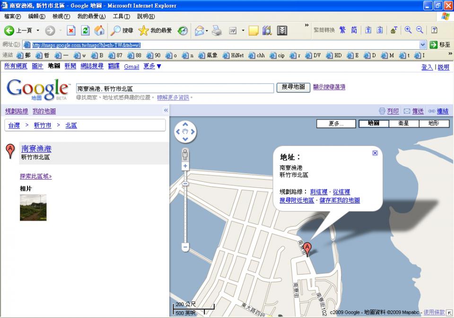Click the 搜尋地圖 button
This screenshot has width=454, height=318.
[293, 87]
